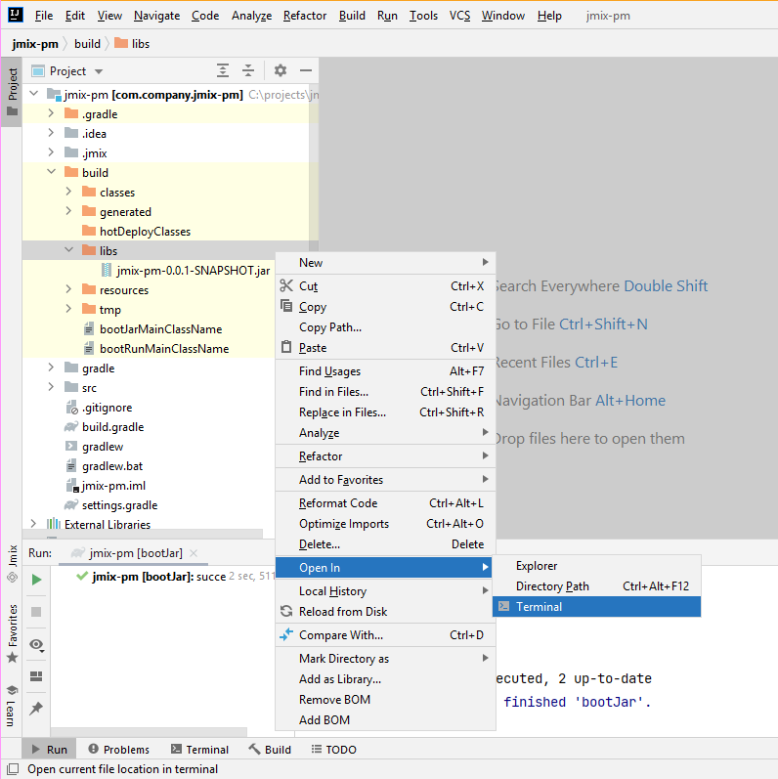This screenshot has height=779, width=778.
Task: Click the jmix-pm breadcrumb in navigation bar
Action: click(x=35, y=44)
